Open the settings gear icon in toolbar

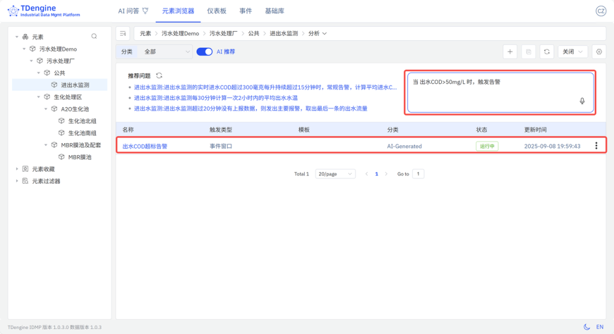click(599, 51)
